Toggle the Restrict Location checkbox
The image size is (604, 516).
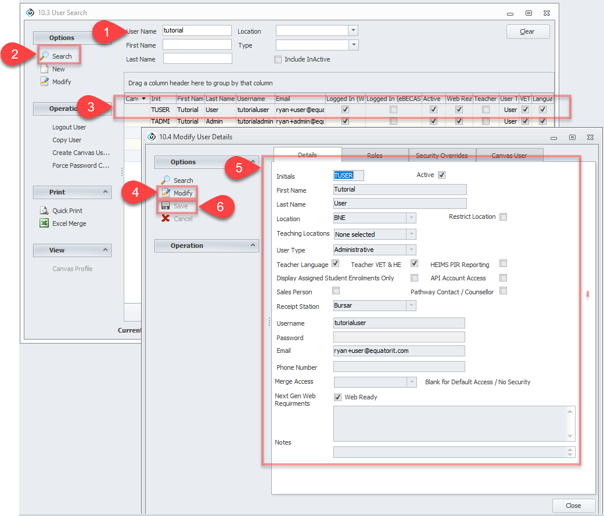pyautogui.click(x=504, y=216)
